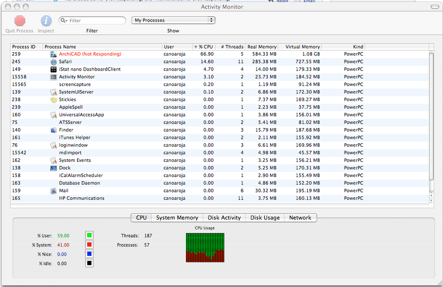Click the scrollbar down arrow
The image size is (443, 287).
tap(431, 201)
